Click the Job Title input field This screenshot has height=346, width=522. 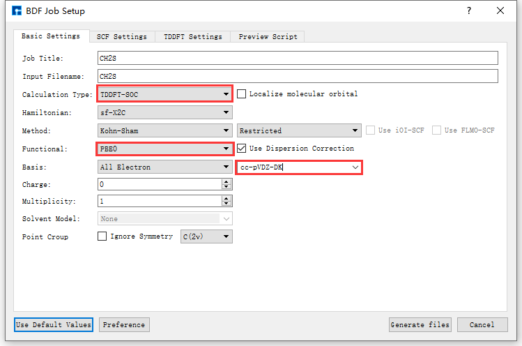[x=298, y=58]
